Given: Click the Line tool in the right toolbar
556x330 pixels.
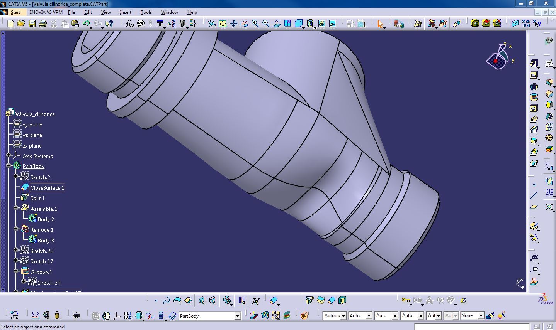Looking at the screenshot, I should click(534, 195).
